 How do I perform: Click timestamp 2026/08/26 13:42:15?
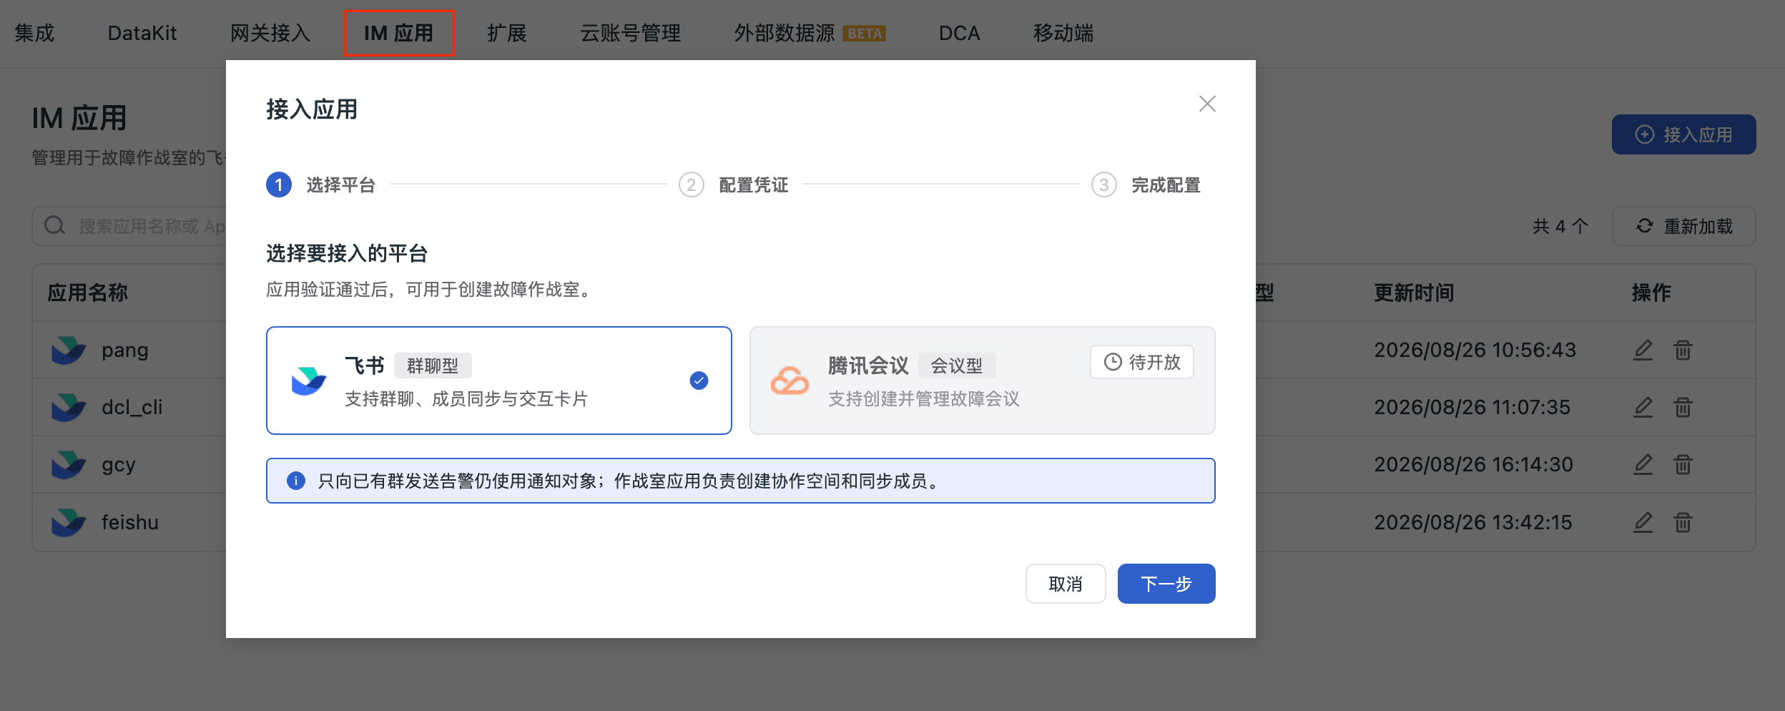point(1473,522)
